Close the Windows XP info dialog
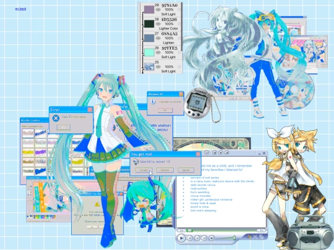 tap(181, 94)
